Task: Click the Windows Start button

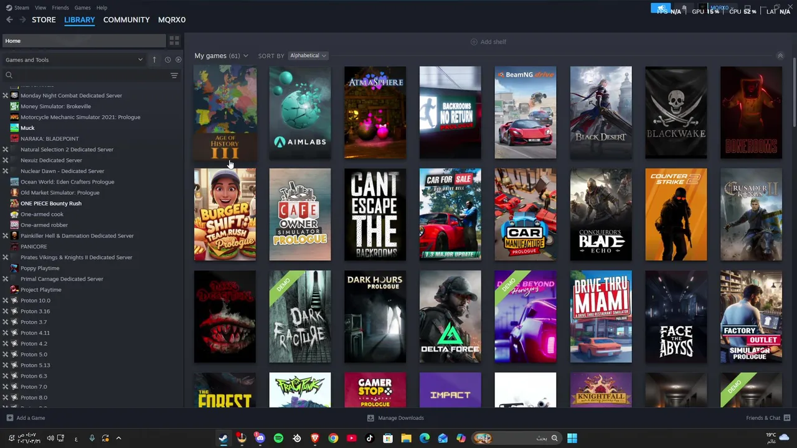Action: click(572, 438)
